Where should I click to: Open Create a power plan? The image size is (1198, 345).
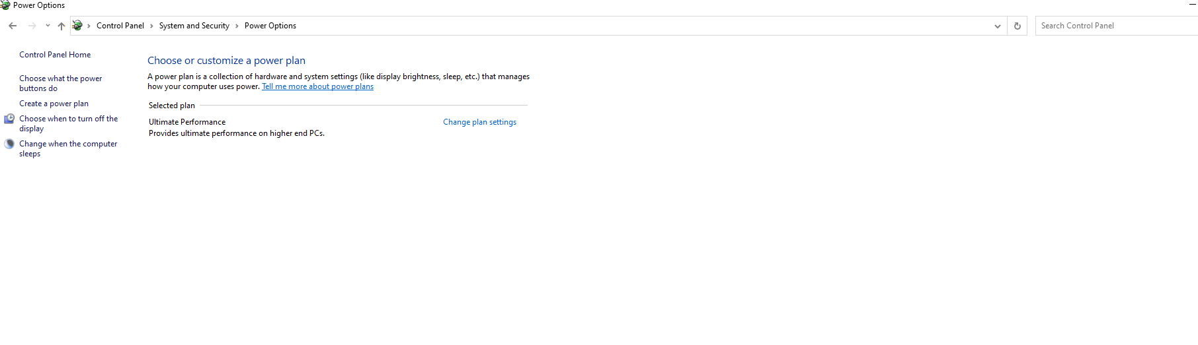54,104
